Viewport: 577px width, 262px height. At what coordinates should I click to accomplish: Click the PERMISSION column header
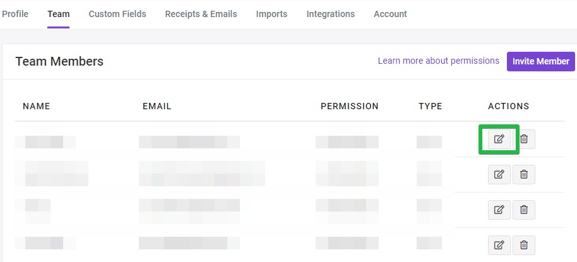click(350, 106)
